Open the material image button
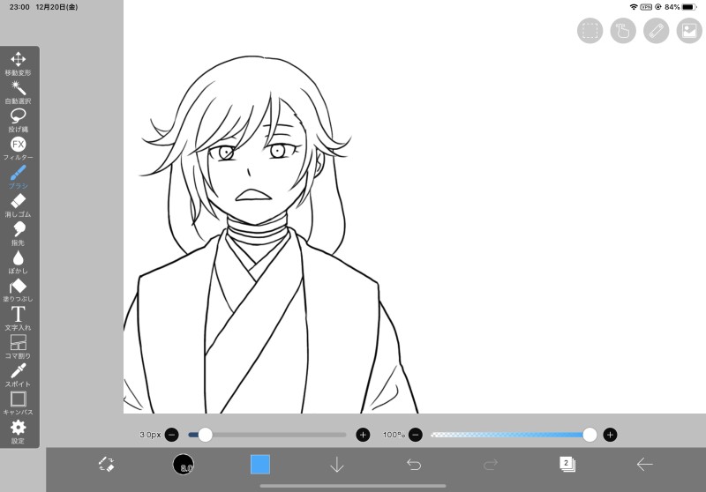 click(x=689, y=31)
